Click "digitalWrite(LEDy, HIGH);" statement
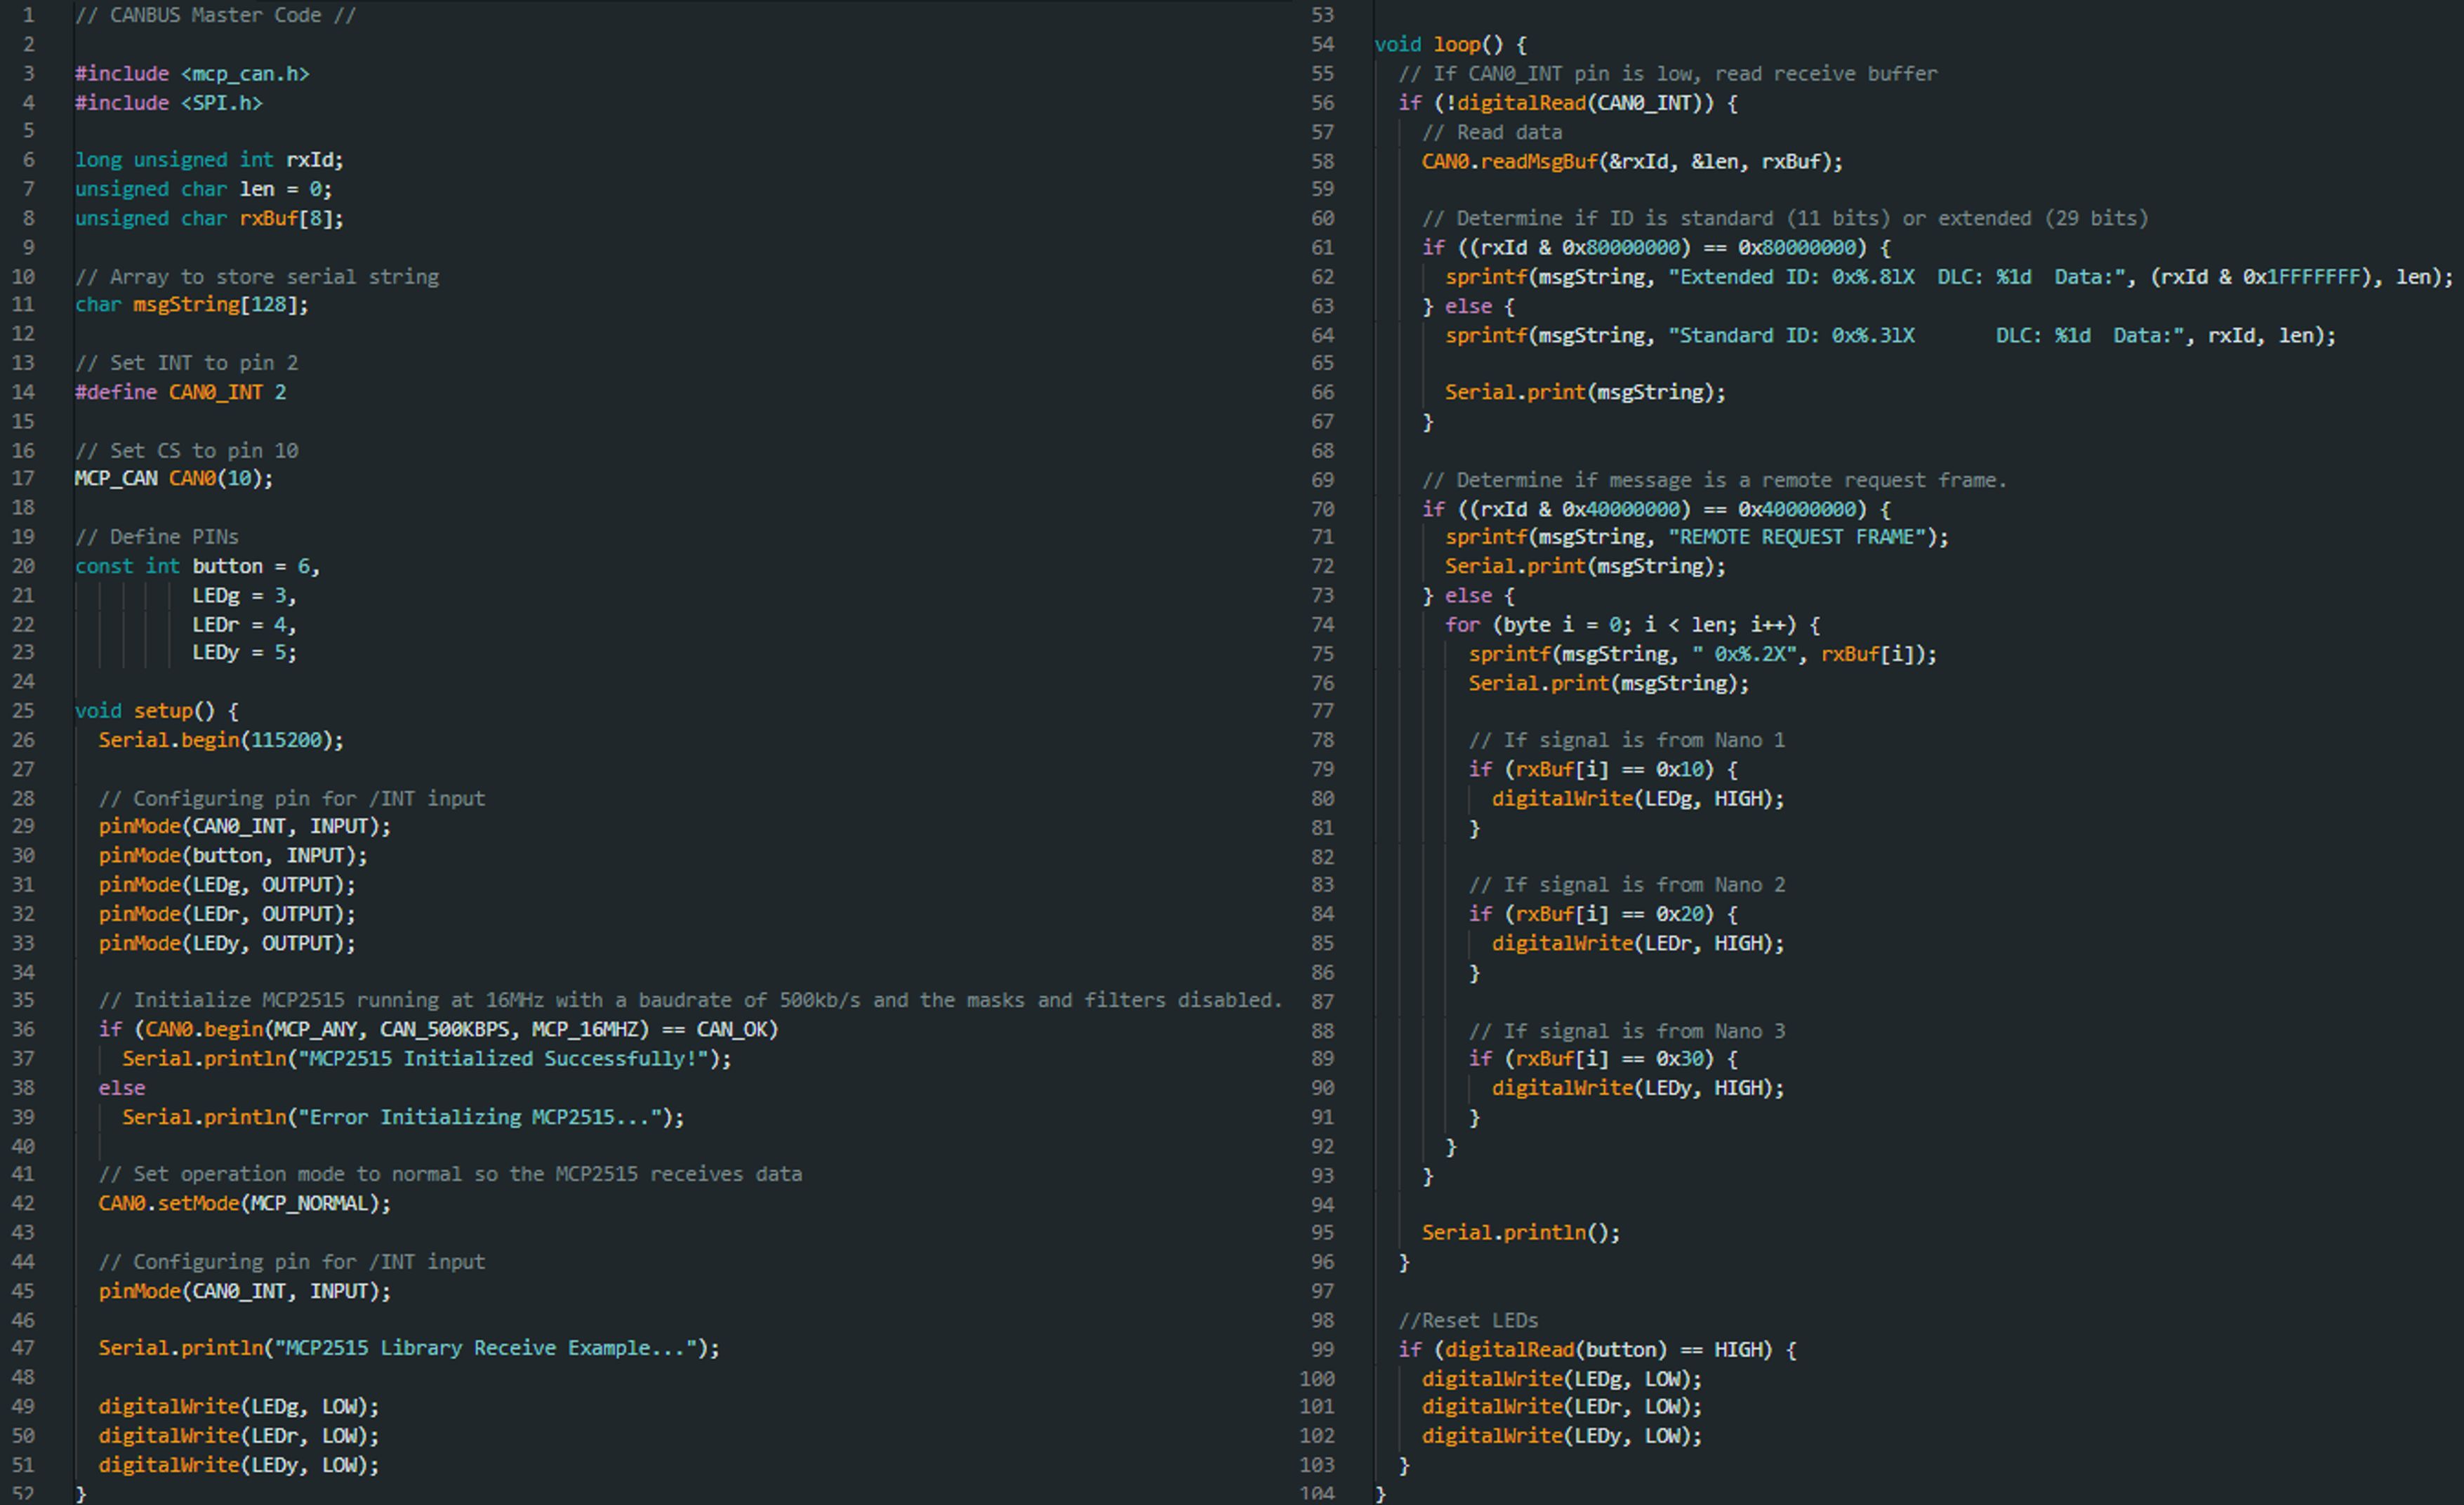This screenshot has width=2464, height=1505. point(1637,1088)
